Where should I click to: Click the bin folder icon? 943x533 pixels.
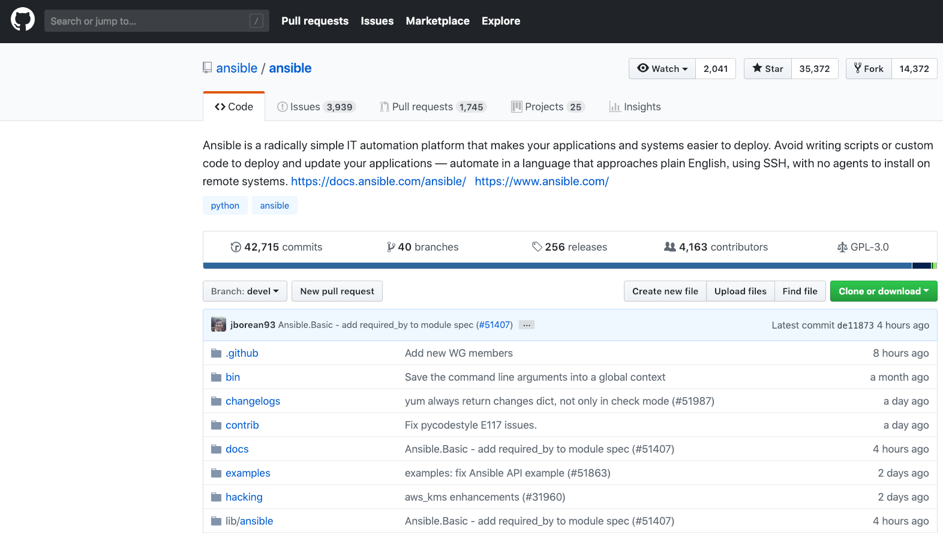(x=217, y=377)
